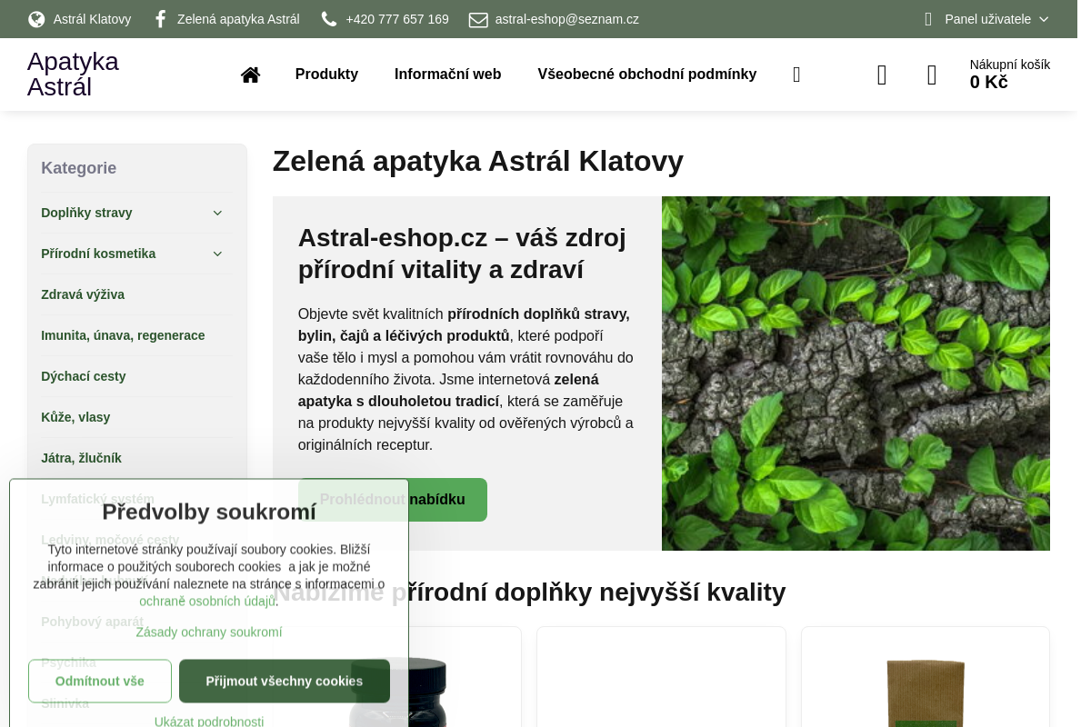Click the phone icon in top bar
This screenshot has width=1091, height=727.
coord(329,19)
